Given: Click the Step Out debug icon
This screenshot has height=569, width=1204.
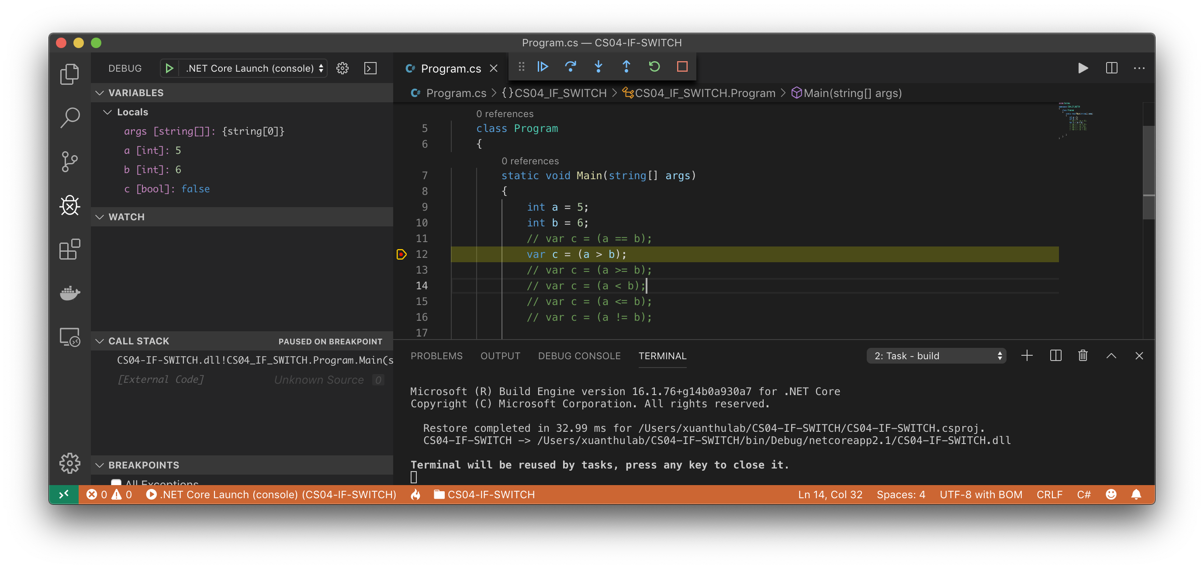Looking at the screenshot, I should point(626,67).
